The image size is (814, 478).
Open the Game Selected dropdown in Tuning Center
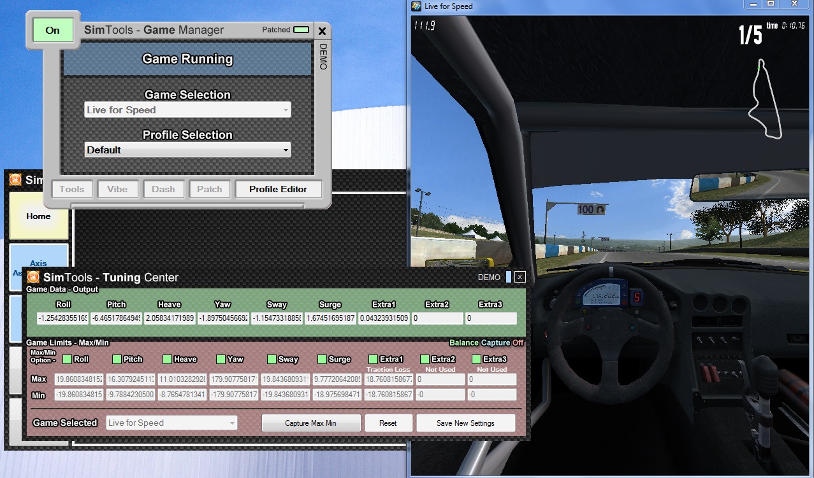click(x=171, y=423)
